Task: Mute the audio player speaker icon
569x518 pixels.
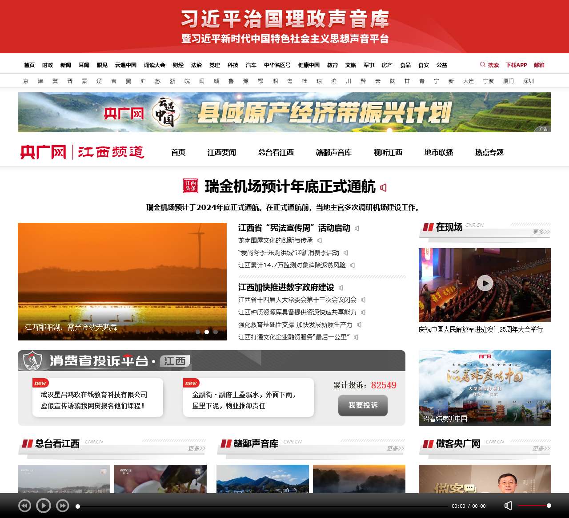Action: point(508,506)
